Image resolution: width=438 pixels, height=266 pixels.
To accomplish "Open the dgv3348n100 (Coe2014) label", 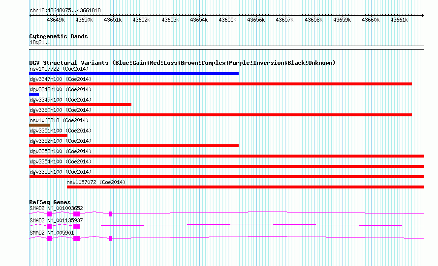I will [61, 89].
